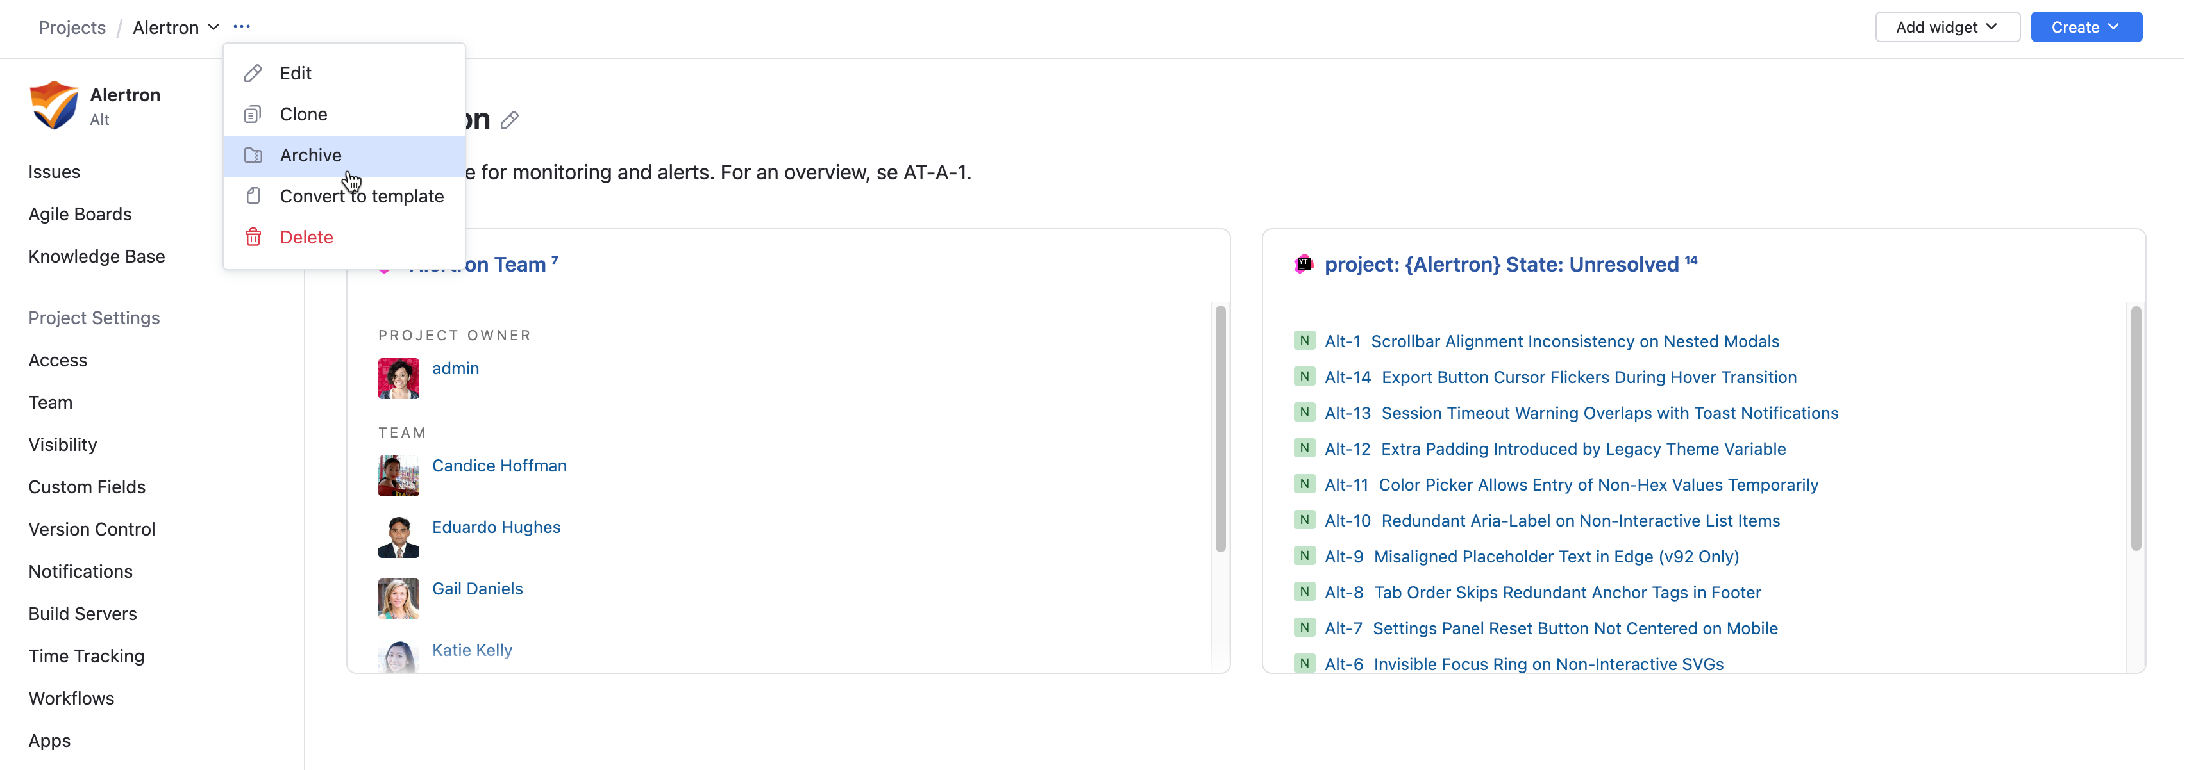Click the ellipsis icon beside Alertron breadcrumb
Image resolution: width=2189 pixels, height=770 pixels.
point(241,26)
